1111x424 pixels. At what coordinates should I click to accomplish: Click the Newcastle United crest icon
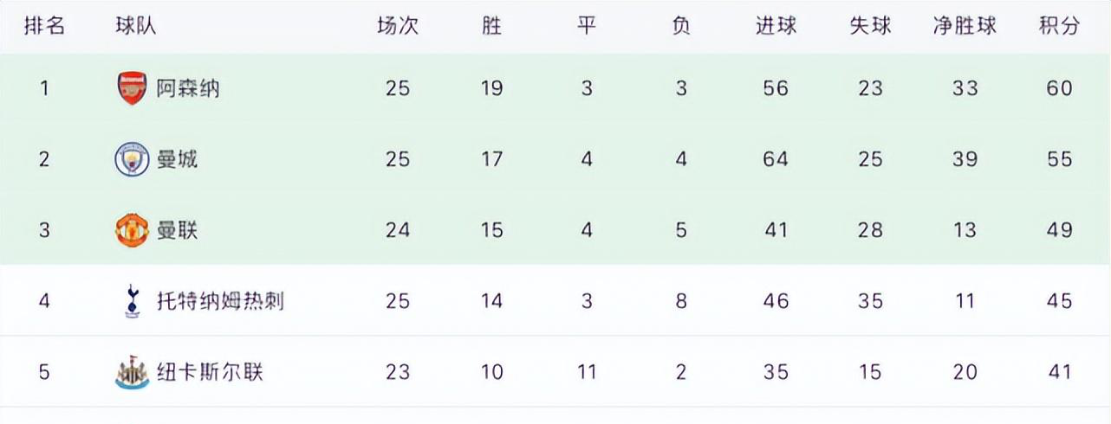133,373
